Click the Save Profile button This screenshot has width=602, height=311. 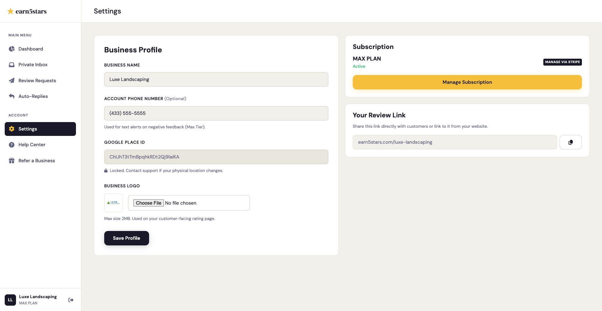(x=126, y=238)
